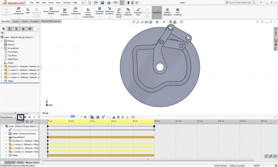The image size is (278, 167).
Task: Click the Update Speedpak tool
Action: coord(167,12)
